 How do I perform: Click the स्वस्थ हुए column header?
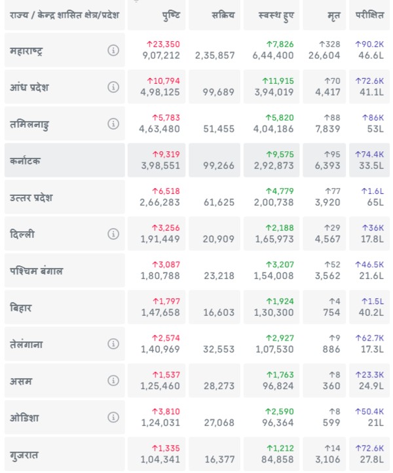(277, 14)
